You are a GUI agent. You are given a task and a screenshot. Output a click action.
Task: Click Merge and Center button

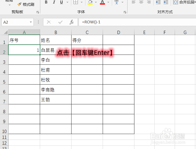coord(184,2)
